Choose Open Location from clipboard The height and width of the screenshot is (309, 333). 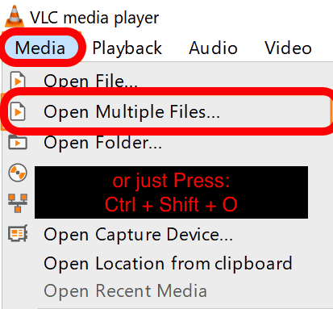(168, 263)
